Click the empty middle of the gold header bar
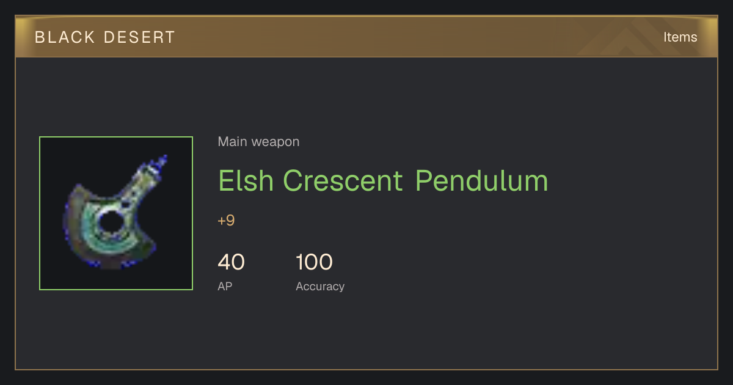The height and width of the screenshot is (385, 733). [x=366, y=37]
